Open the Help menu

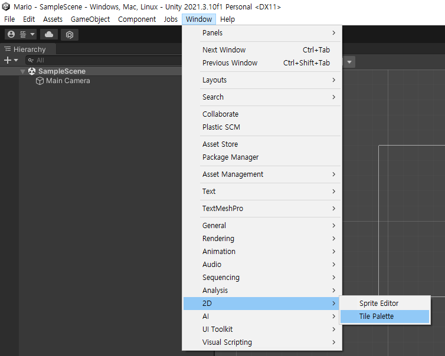pyautogui.click(x=228, y=19)
